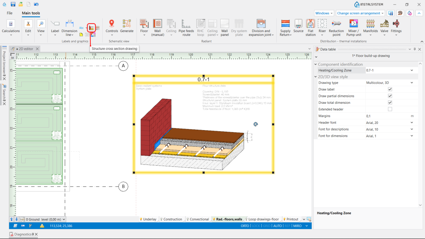The width and height of the screenshot is (425, 239).
Task: Open Font for dimensions dropdown
Action: [x=412, y=136]
